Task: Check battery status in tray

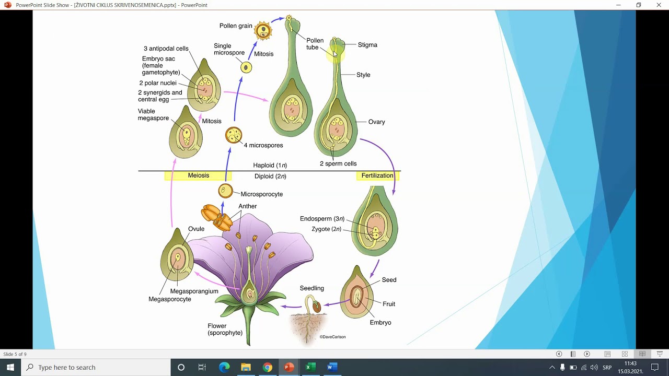Action: pyautogui.click(x=573, y=368)
